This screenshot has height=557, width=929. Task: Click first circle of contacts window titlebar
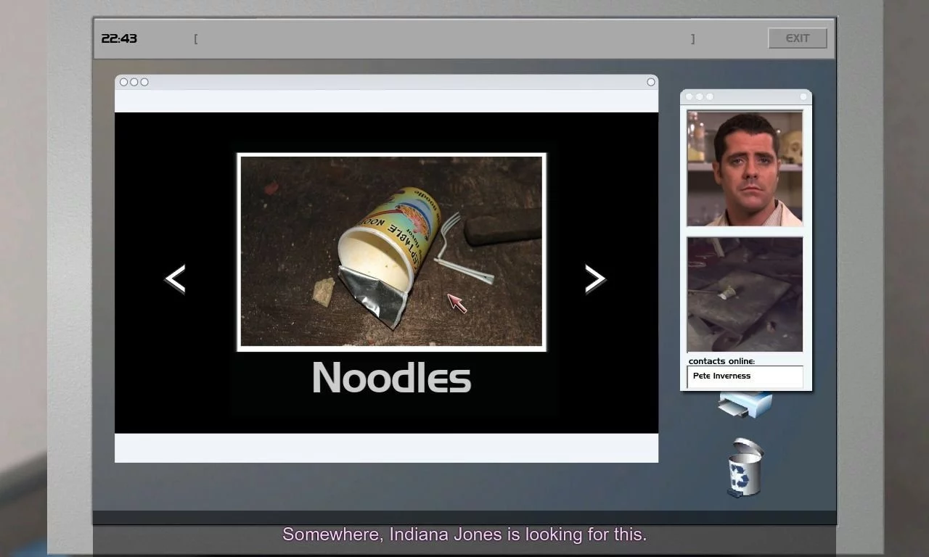(x=689, y=96)
